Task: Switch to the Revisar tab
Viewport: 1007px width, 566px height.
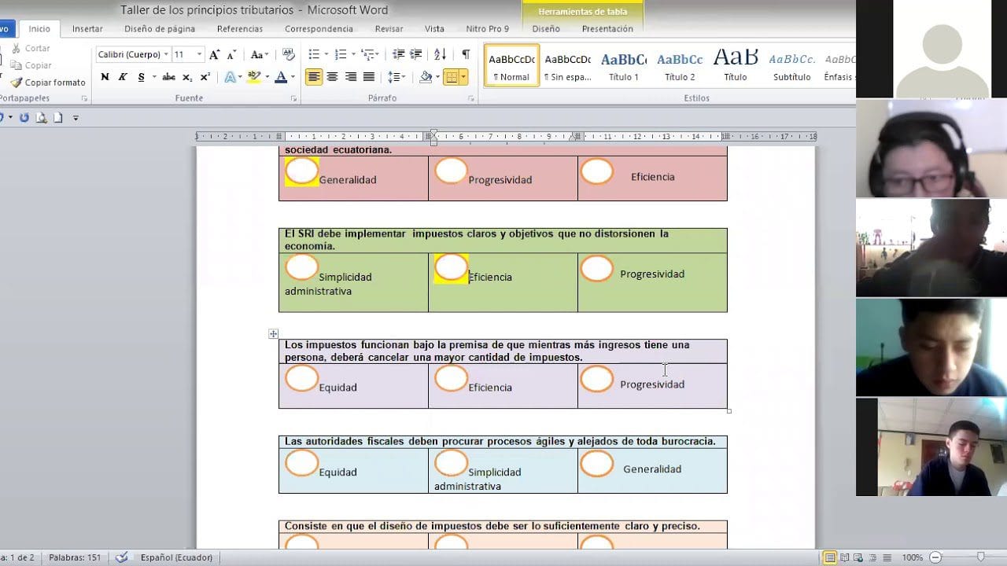Action: 389,29
